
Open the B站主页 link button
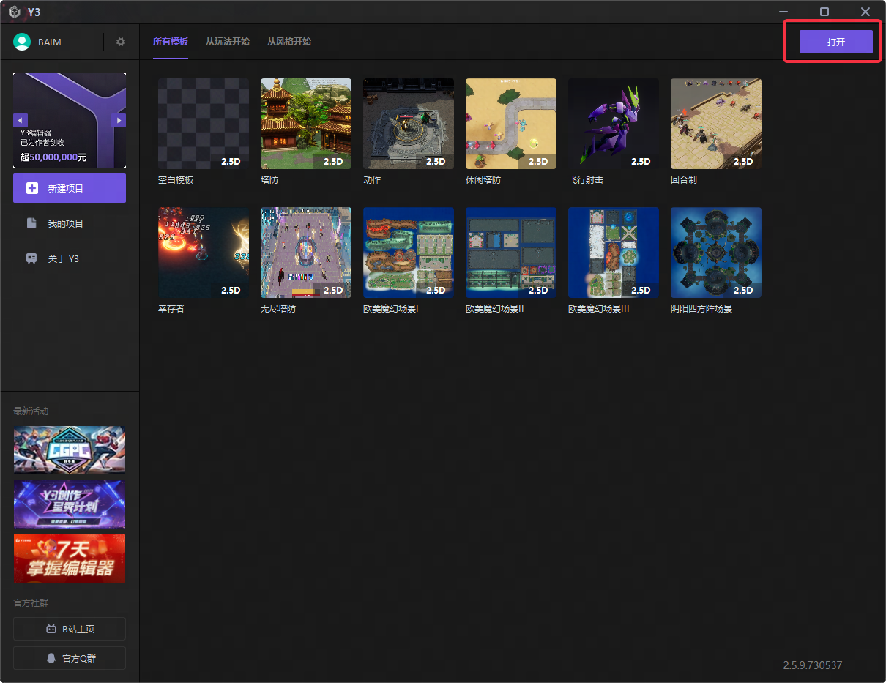70,629
